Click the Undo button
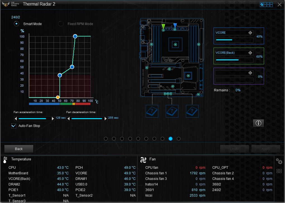 [x=234, y=149]
